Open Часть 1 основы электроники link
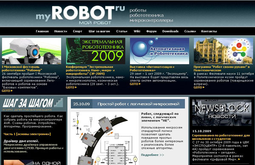The image size is (255, 165). (27, 134)
